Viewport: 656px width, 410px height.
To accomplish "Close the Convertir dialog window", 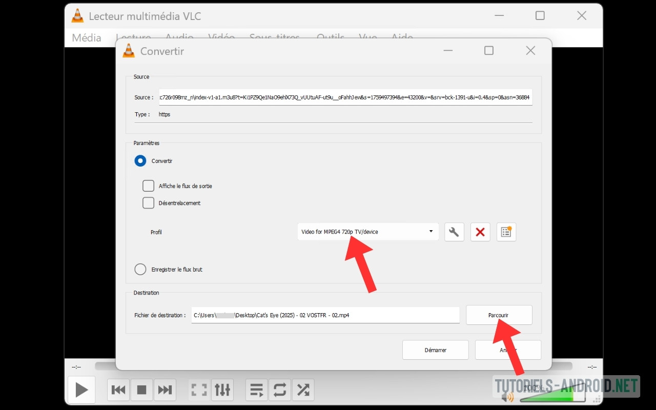I will tap(530, 51).
